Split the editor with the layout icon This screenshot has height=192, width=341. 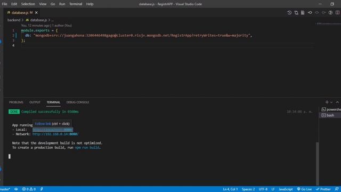(x=337, y=13)
